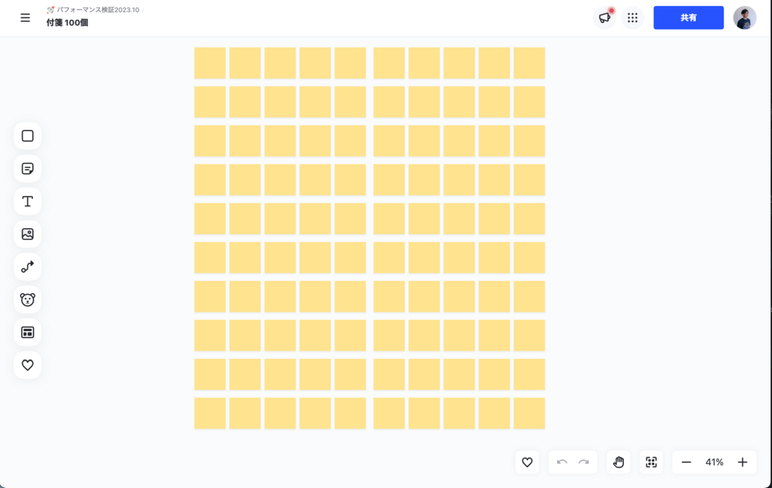
Task: Select the Connector line tool
Action: coord(28,267)
